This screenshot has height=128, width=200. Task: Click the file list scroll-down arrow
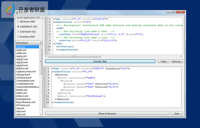pos(41,114)
